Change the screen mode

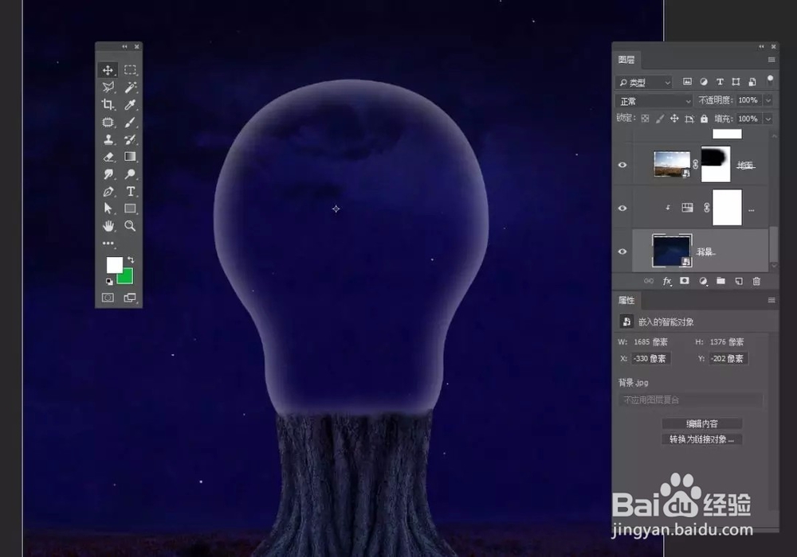point(130,298)
